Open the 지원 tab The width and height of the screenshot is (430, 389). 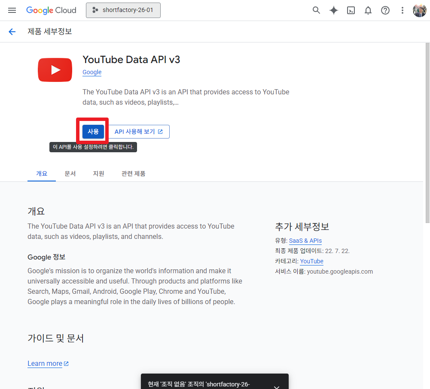pos(98,173)
